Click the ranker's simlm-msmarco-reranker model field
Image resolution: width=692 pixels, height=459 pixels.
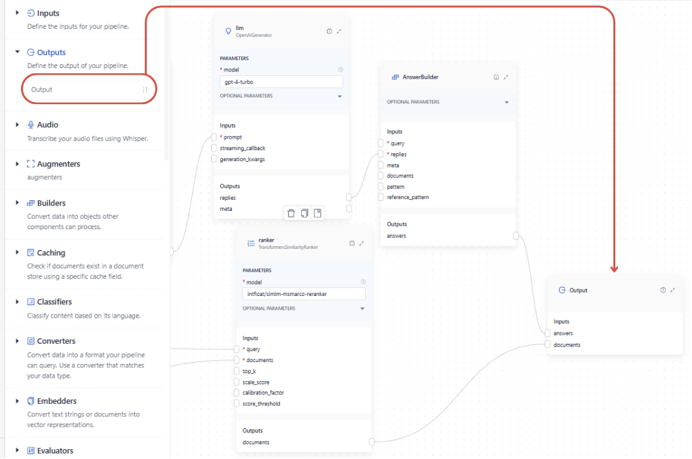click(x=303, y=293)
